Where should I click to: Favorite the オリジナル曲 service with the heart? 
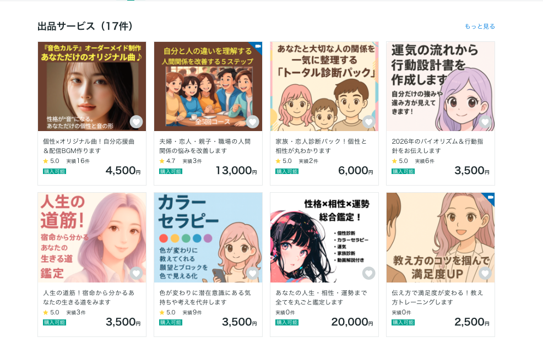coord(136,122)
